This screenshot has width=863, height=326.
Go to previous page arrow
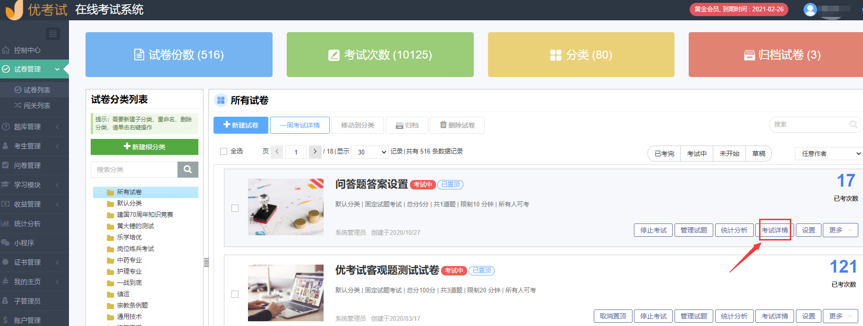click(277, 152)
